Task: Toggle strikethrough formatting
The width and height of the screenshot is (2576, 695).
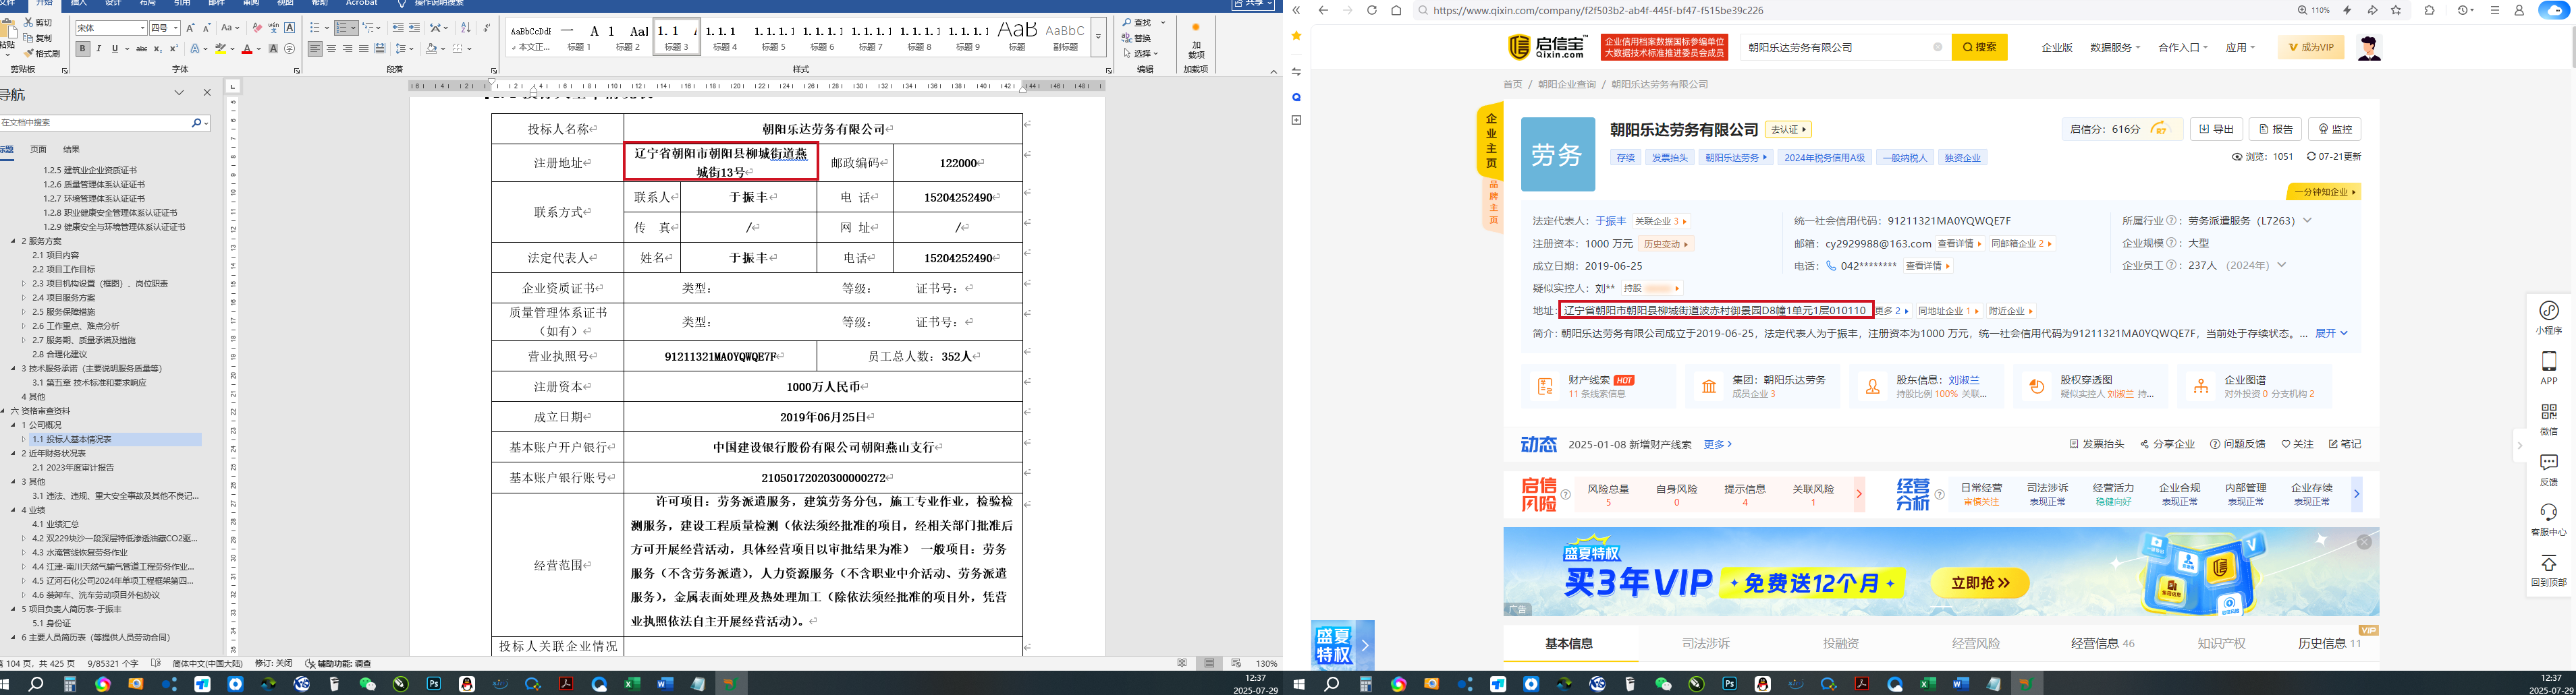Action: point(141,49)
